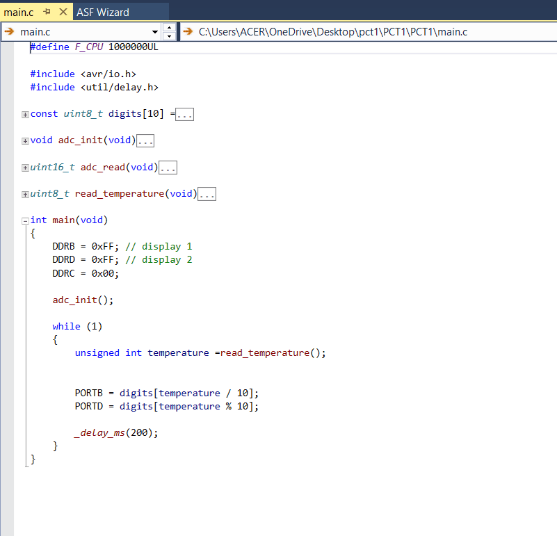Click the ellipsis box after adc_init(void)
The image size is (557, 536).
point(145,140)
